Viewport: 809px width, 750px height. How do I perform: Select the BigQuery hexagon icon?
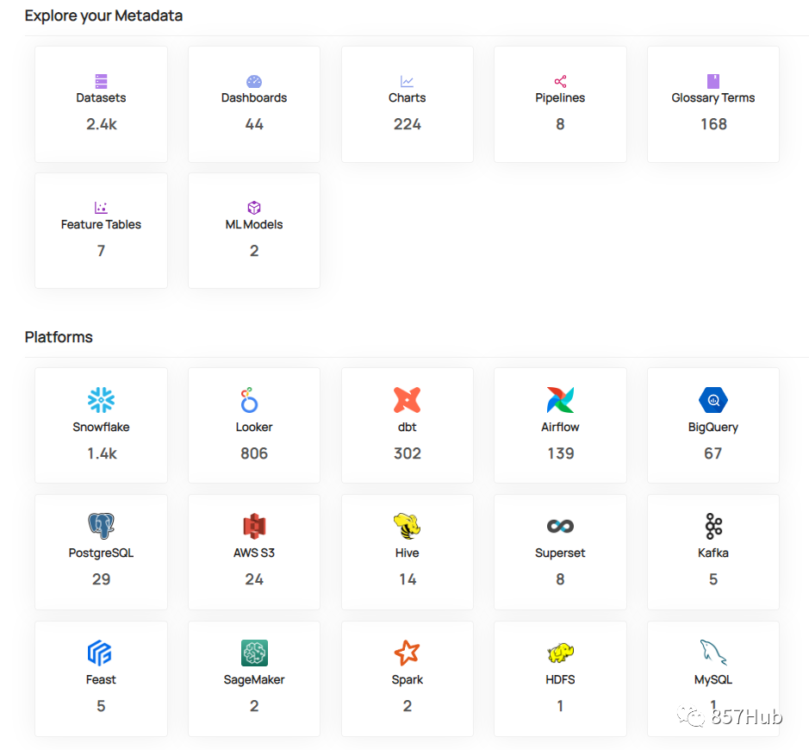(x=713, y=400)
